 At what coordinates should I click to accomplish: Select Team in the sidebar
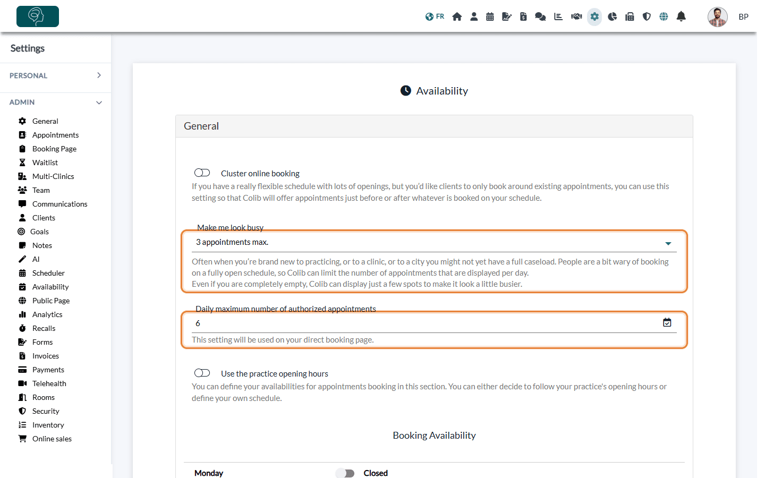41,190
